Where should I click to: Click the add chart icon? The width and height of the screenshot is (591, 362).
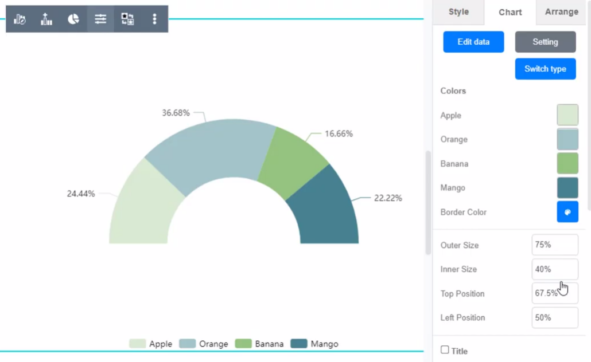coord(46,19)
